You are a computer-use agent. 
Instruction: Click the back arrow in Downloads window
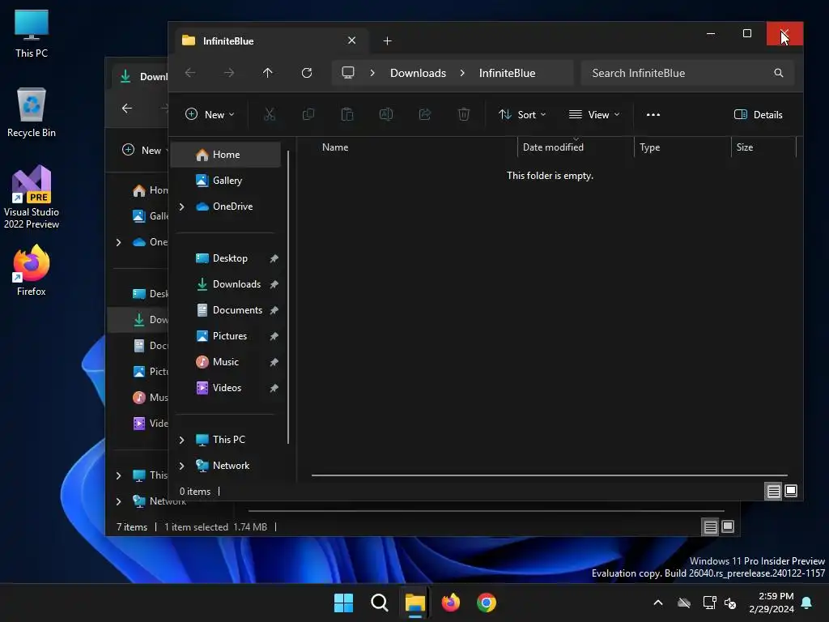[127, 109]
